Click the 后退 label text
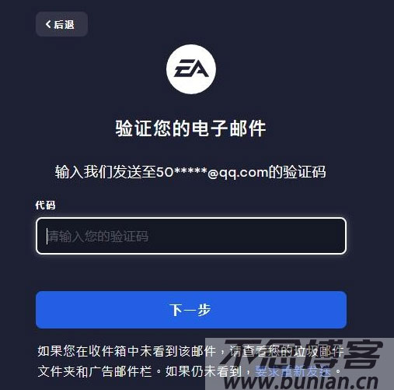Image resolution: width=394 pixels, height=390 pixels. (x=65, y=24)
